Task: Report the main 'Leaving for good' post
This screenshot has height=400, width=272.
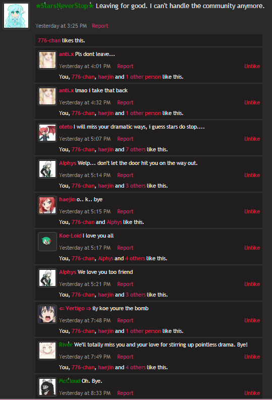Action: pyautogui.click(x=100, y=26)
